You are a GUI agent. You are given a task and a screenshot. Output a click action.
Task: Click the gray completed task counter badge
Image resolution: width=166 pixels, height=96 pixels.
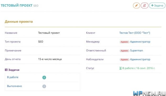[x=44, y=86]
